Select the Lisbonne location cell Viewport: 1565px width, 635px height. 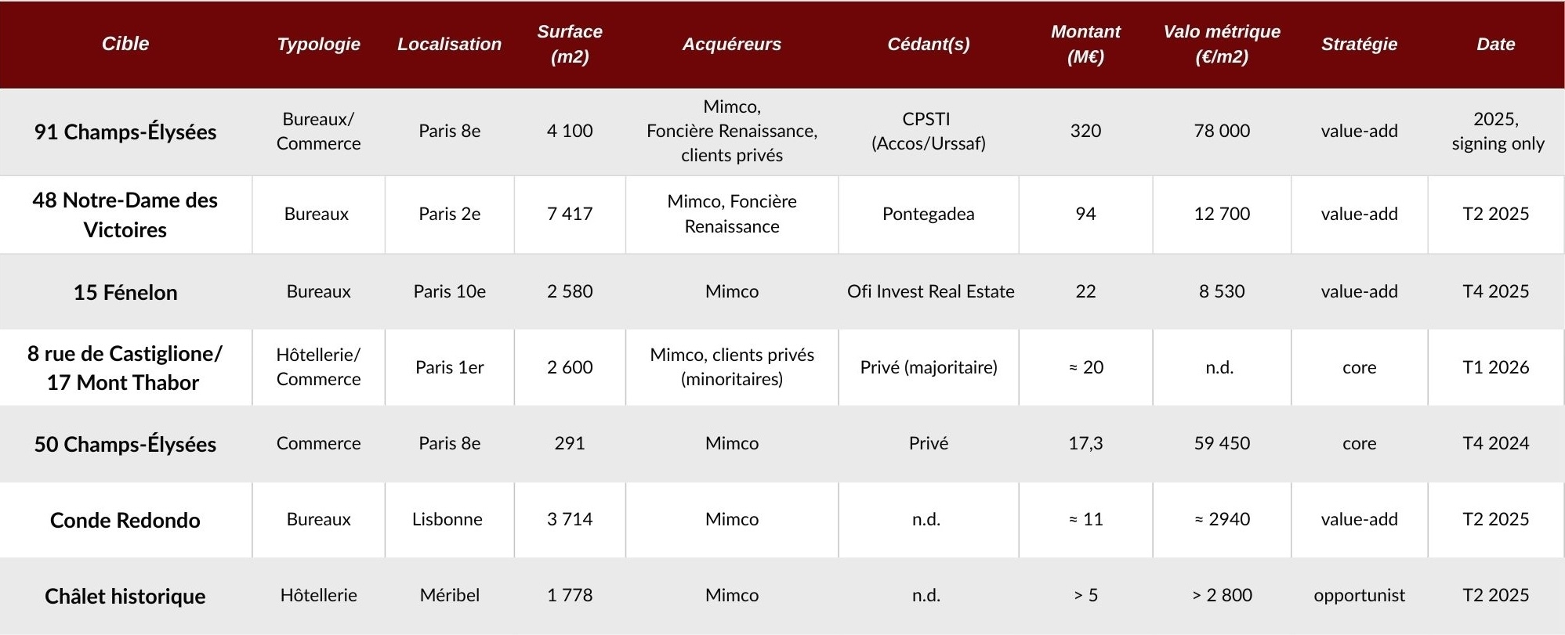pos(447,519)
